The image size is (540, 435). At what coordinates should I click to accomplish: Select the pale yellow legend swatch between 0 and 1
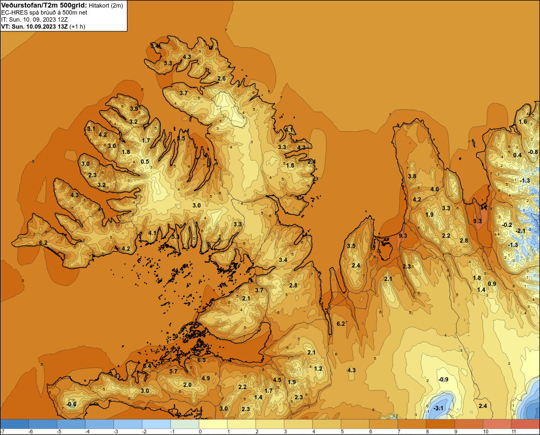pyautogui.click(x=213, y=424)
